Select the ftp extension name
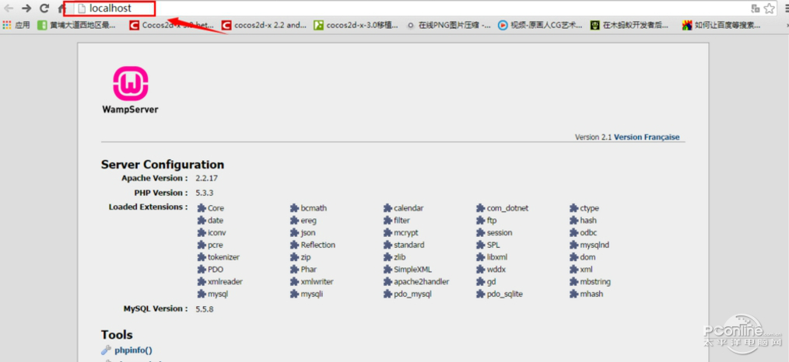Screen dimensions: 789x362 pyautogui.click(x=492, y=221)
